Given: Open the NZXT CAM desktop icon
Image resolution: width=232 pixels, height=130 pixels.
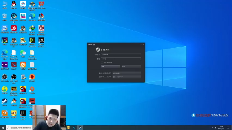Looking at the screenshot, I should coord(5,66).
